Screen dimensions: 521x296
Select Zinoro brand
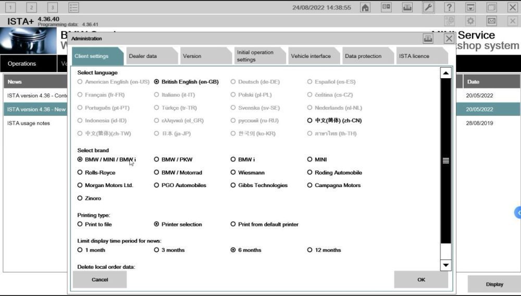coord(90,199)
